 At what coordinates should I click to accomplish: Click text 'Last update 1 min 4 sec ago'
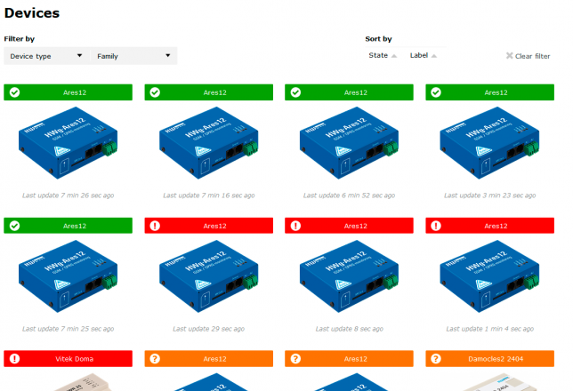[489, 329]
